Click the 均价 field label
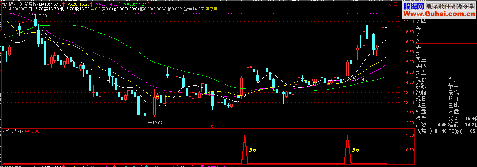Image resolution: width=477 pixels, height=167 pixels. [453, 99]
